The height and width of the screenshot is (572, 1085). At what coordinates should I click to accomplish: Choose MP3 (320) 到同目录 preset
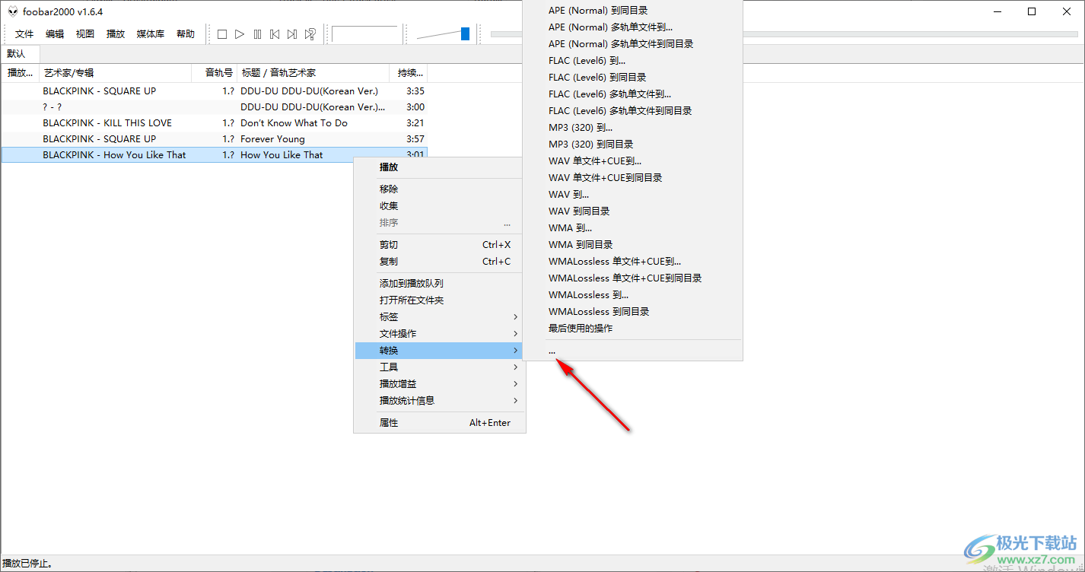[632, 145]
